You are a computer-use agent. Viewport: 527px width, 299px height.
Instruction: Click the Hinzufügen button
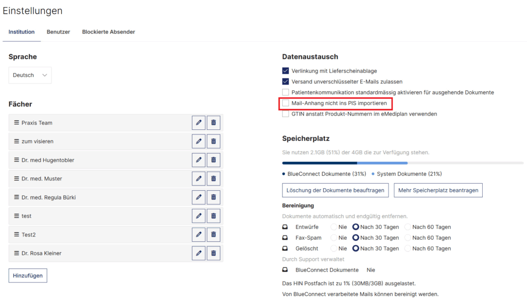28,275
